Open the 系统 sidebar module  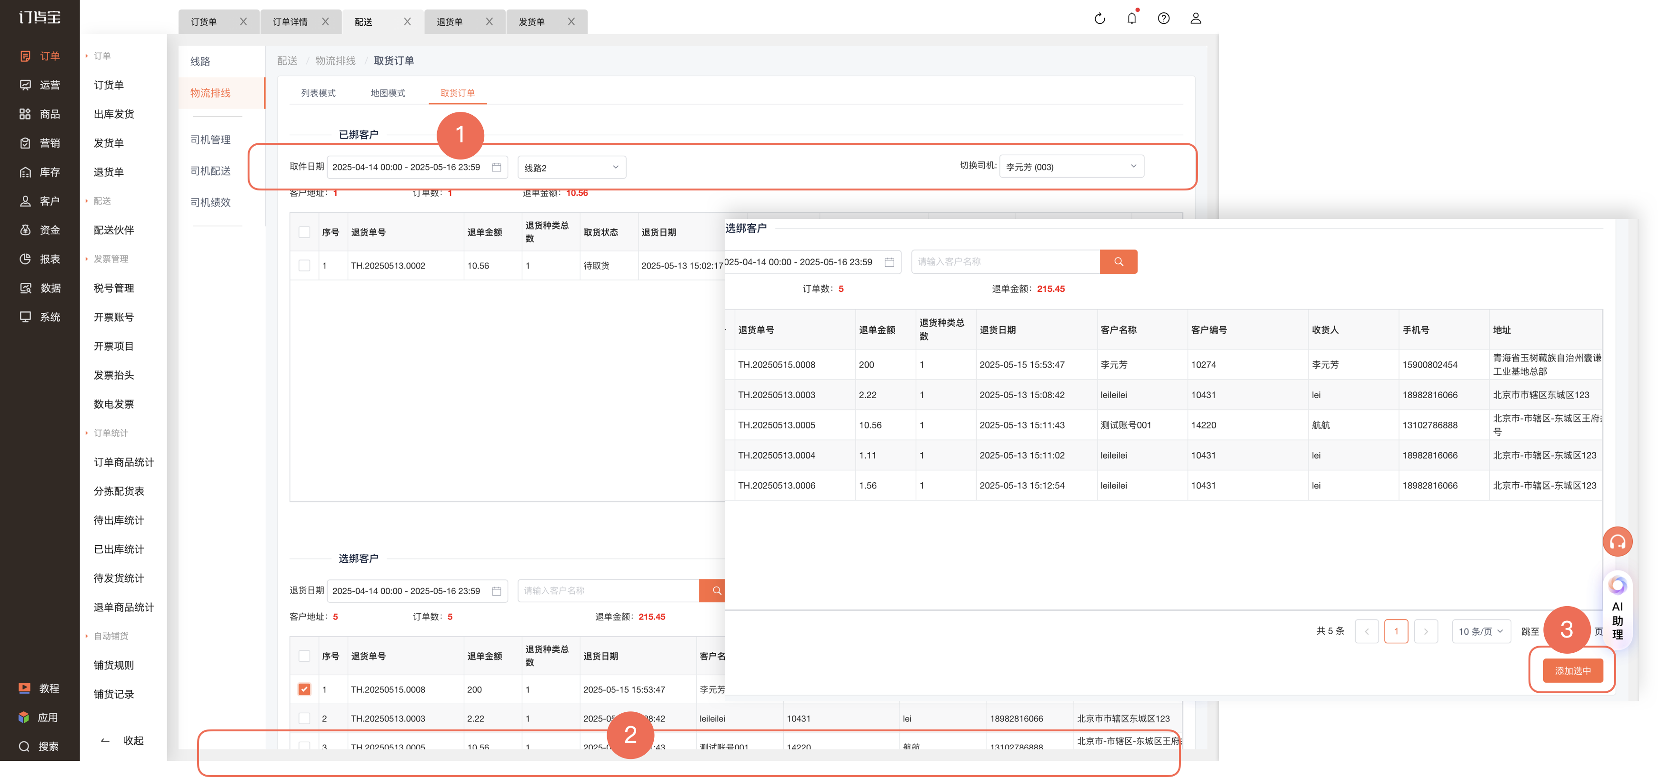coord(40,317)
